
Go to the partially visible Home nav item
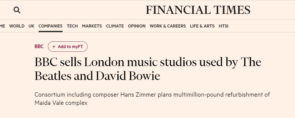coord(2,26)
